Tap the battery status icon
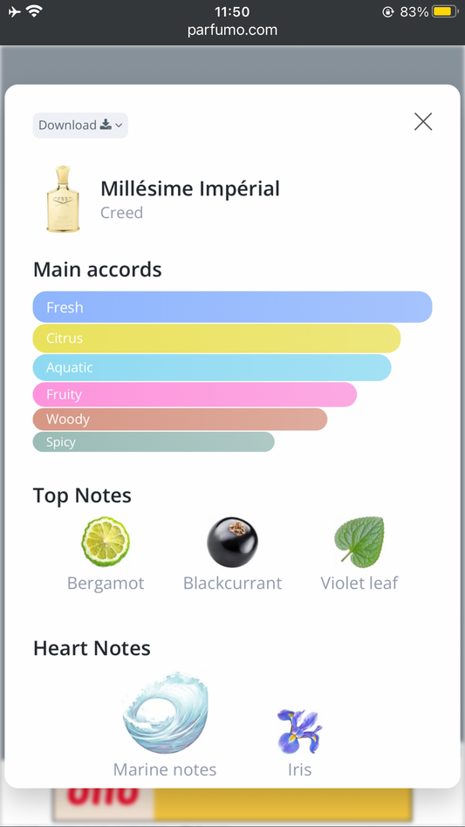This screenshot has height=827, width=465. pyautogui.click(x=444, y=11)
